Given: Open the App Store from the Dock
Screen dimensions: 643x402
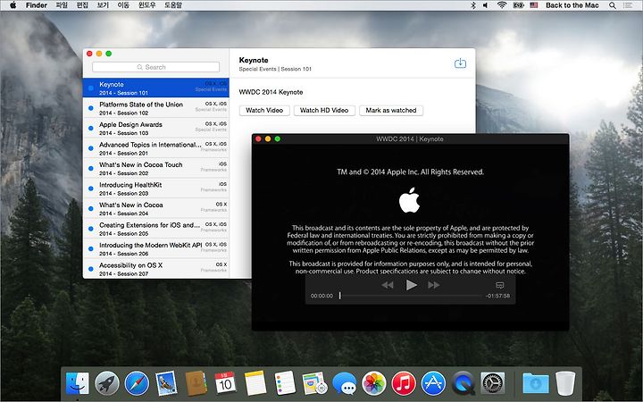Looking at the screenshot, I should click(x=433, y=383).
